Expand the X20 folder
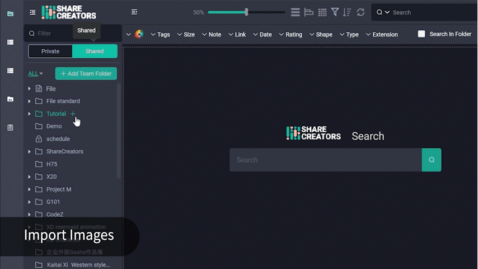 point(29,177)
